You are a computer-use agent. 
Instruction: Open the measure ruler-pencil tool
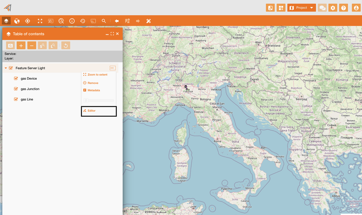pos(148,21)
